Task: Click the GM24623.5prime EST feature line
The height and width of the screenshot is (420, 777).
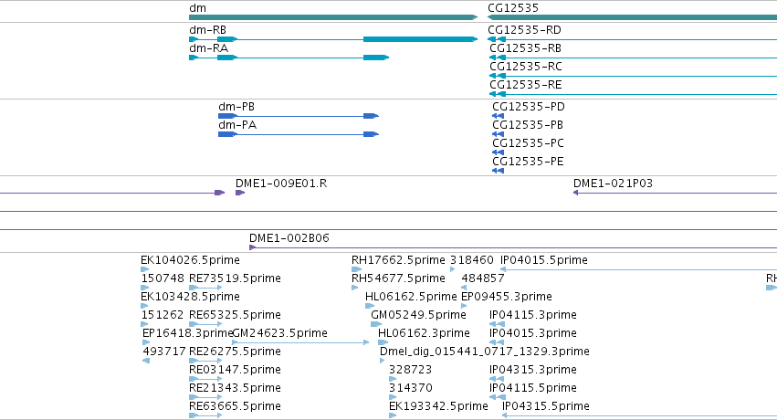Action: (300, 342)
